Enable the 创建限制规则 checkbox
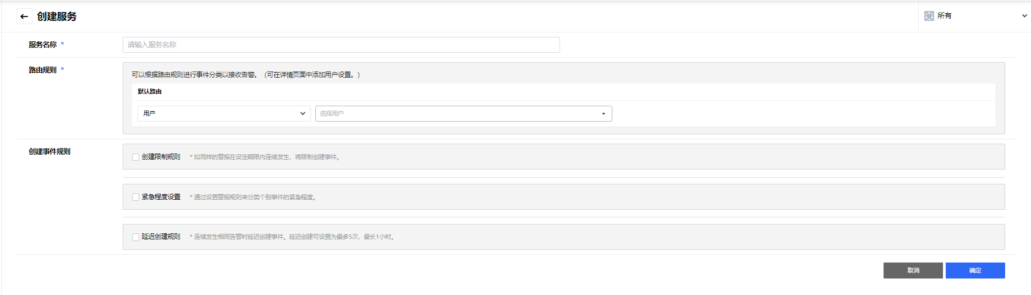Viewport: 1031px width, 295px height. (136, 157)
